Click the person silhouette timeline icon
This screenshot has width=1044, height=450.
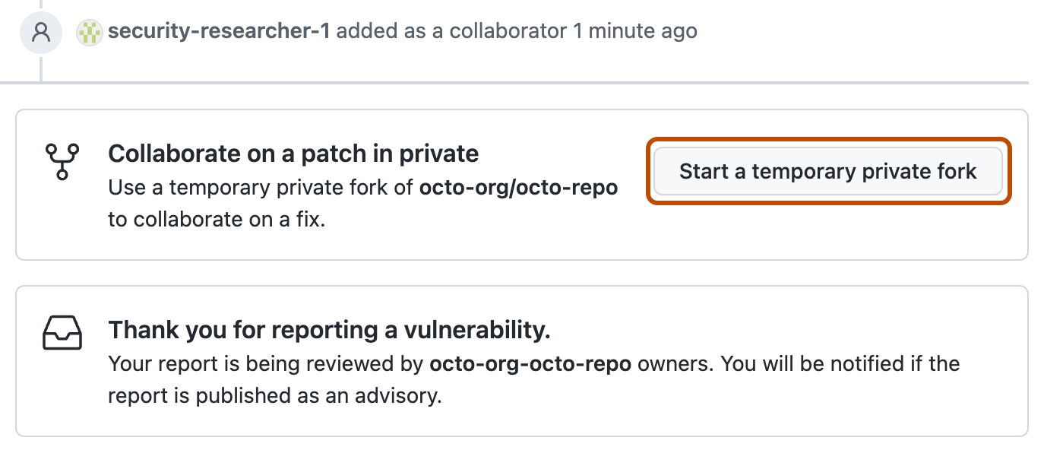42,31
